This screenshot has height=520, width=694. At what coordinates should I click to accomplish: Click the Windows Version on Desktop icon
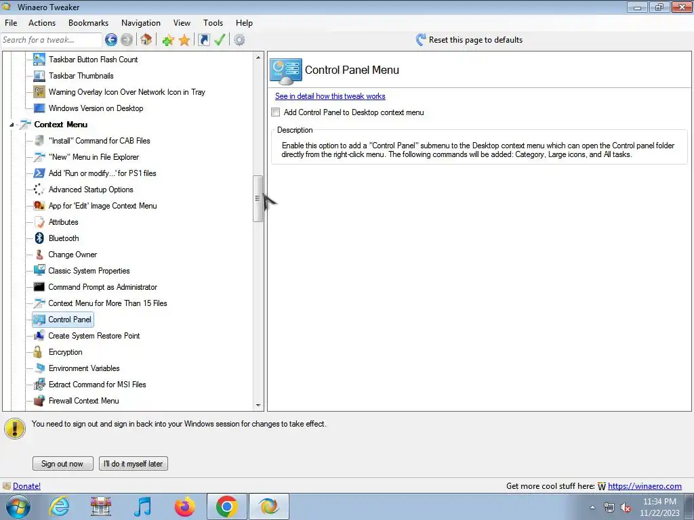[39, 108]
